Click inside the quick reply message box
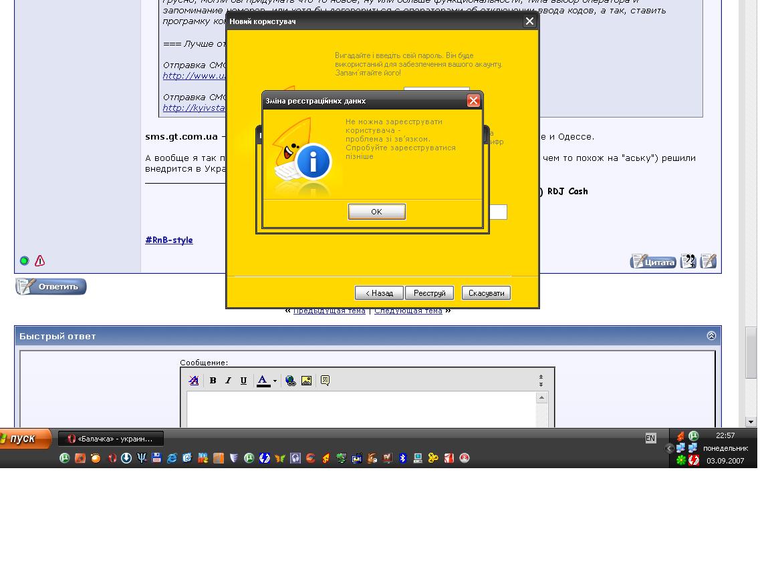 (x=361, y=409)
